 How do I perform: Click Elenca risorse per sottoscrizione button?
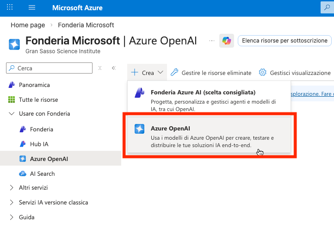coord(285,41)
